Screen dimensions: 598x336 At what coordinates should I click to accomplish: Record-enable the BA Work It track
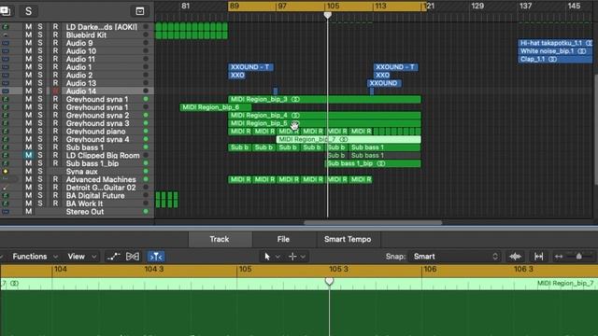(56, 203)
